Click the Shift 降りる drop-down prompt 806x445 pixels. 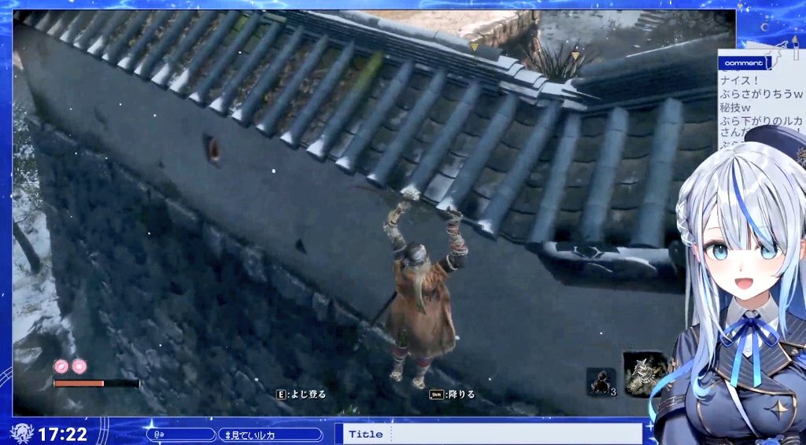(452, 394)
